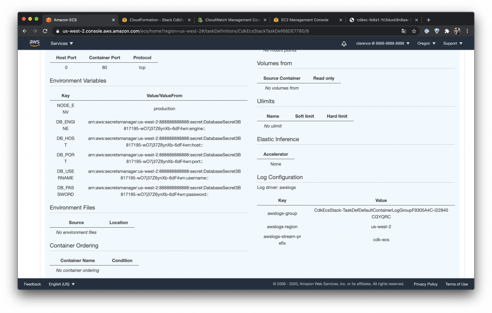
Task: Click the translate page icon
Action: [x=404, y=31]
